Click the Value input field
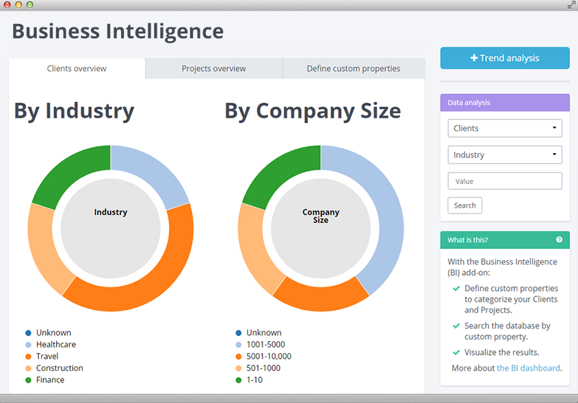 click(504, 181)
